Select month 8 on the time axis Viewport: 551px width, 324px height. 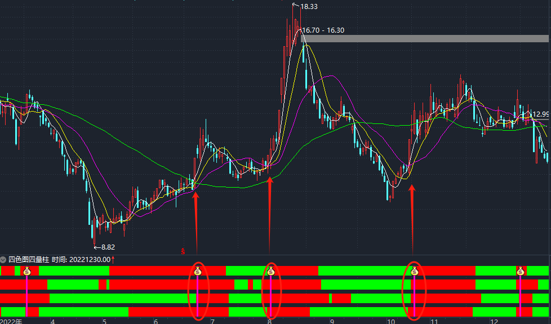270,321
